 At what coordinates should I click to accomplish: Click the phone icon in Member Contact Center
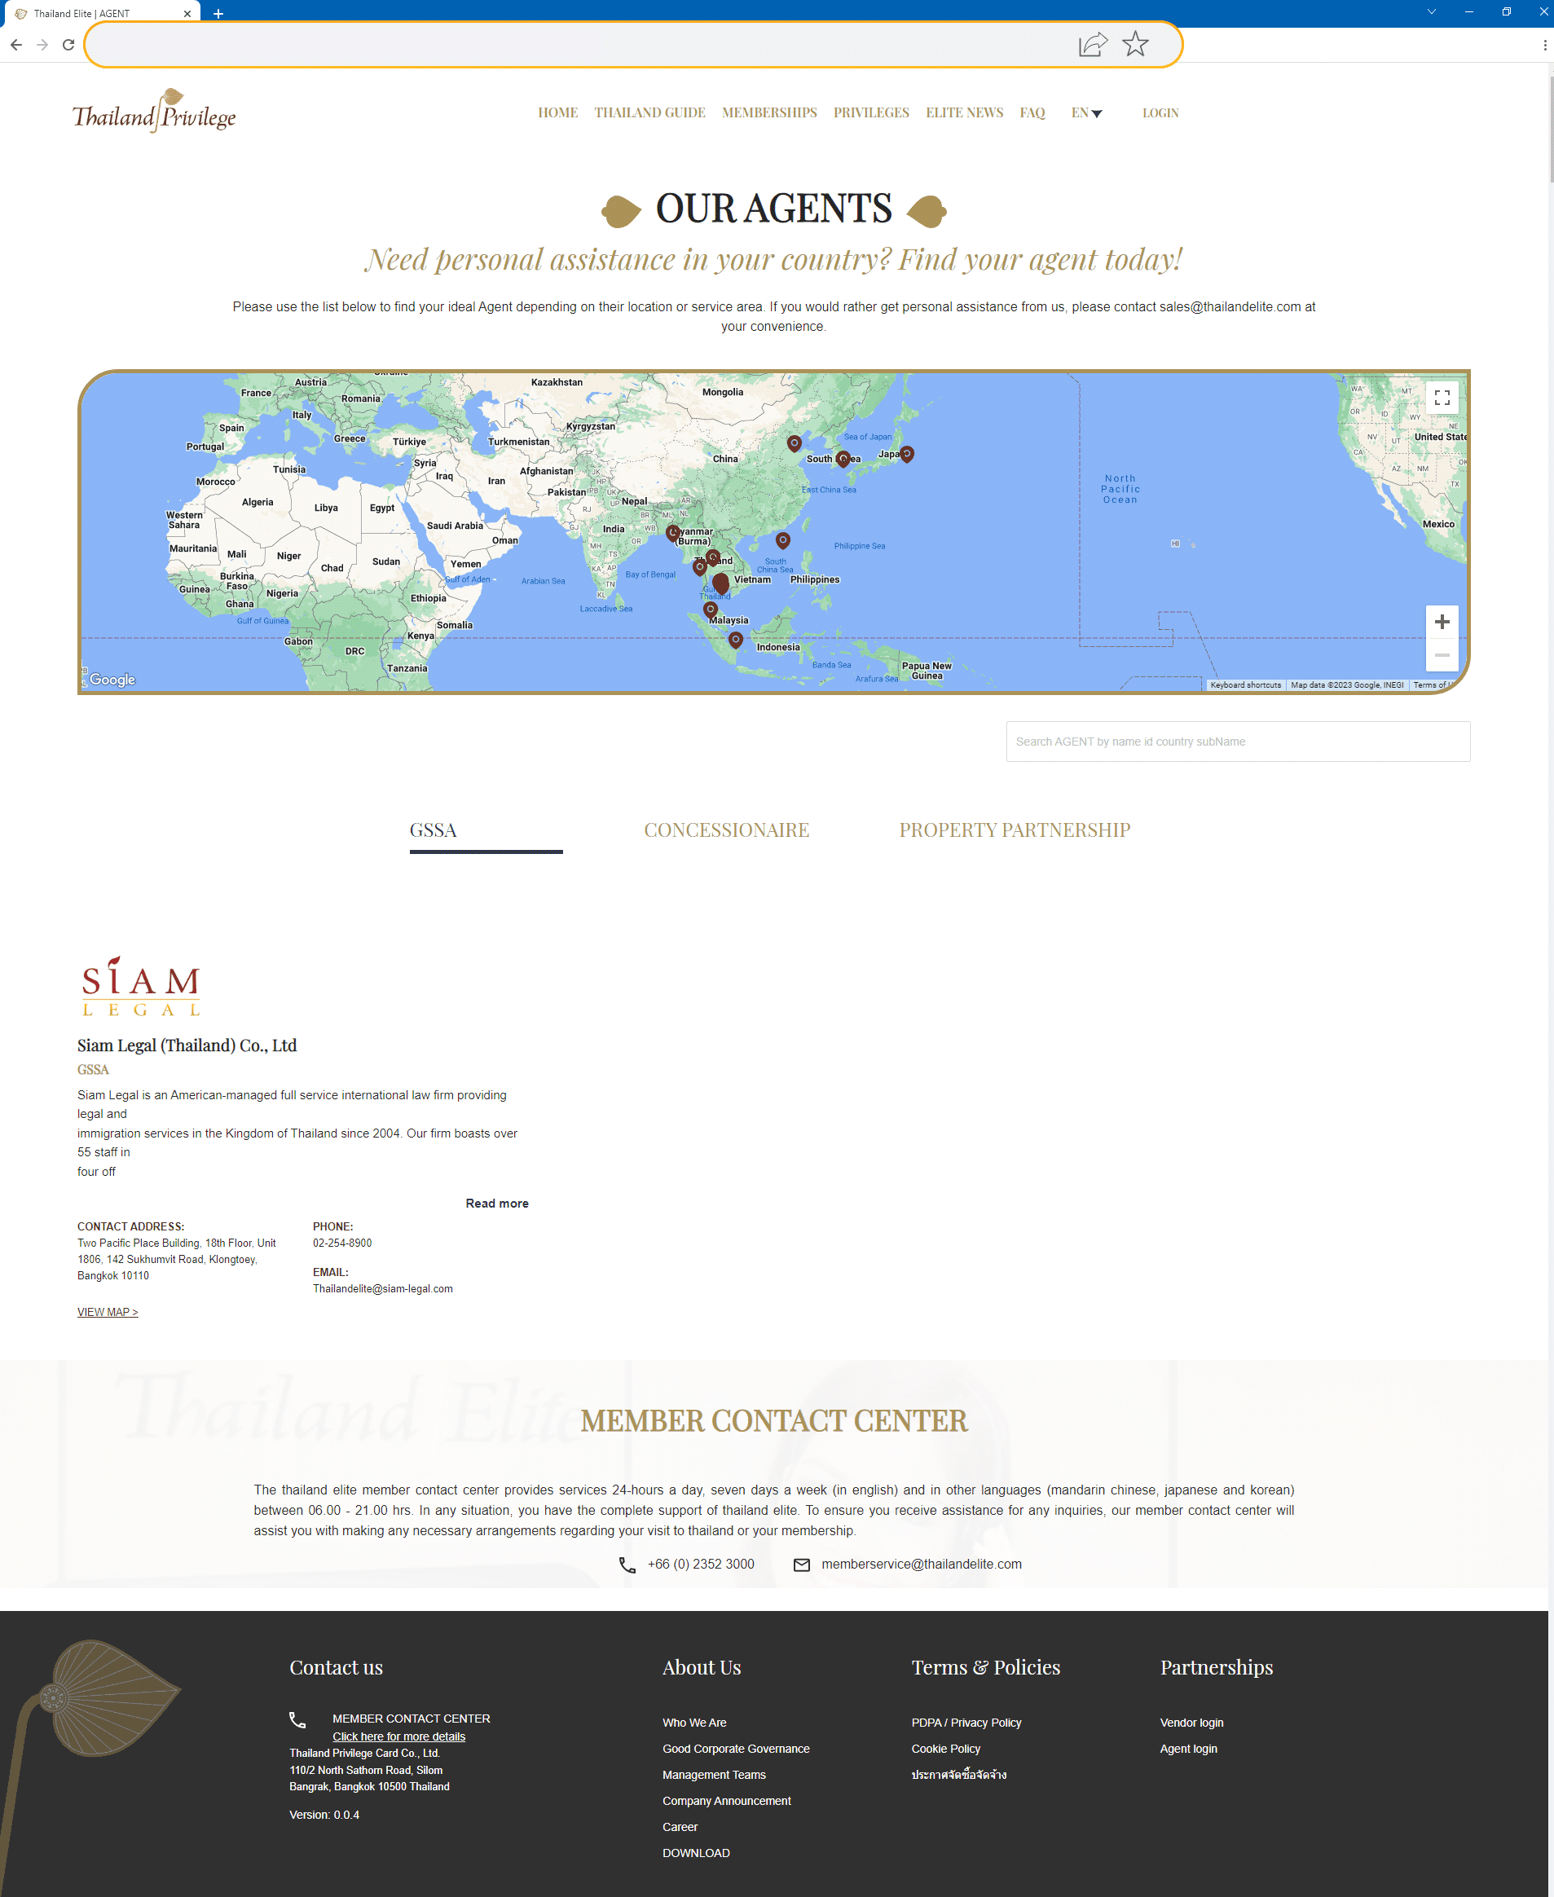(627, 1564)
